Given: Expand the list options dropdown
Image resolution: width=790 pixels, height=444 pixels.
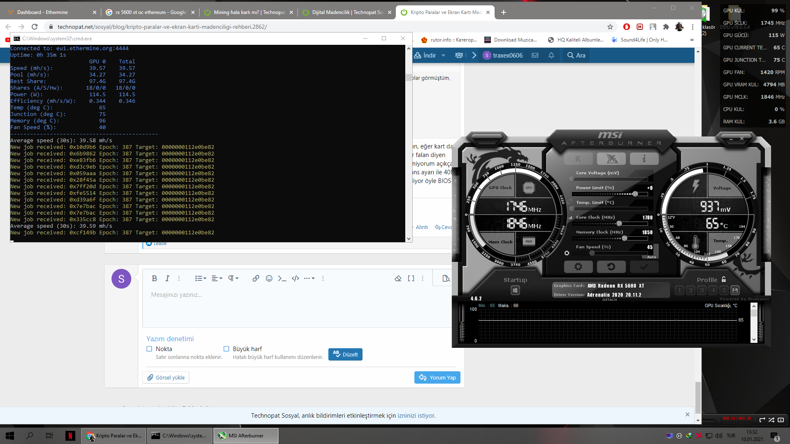Looking at the screenshot, I should pos(200,278).
